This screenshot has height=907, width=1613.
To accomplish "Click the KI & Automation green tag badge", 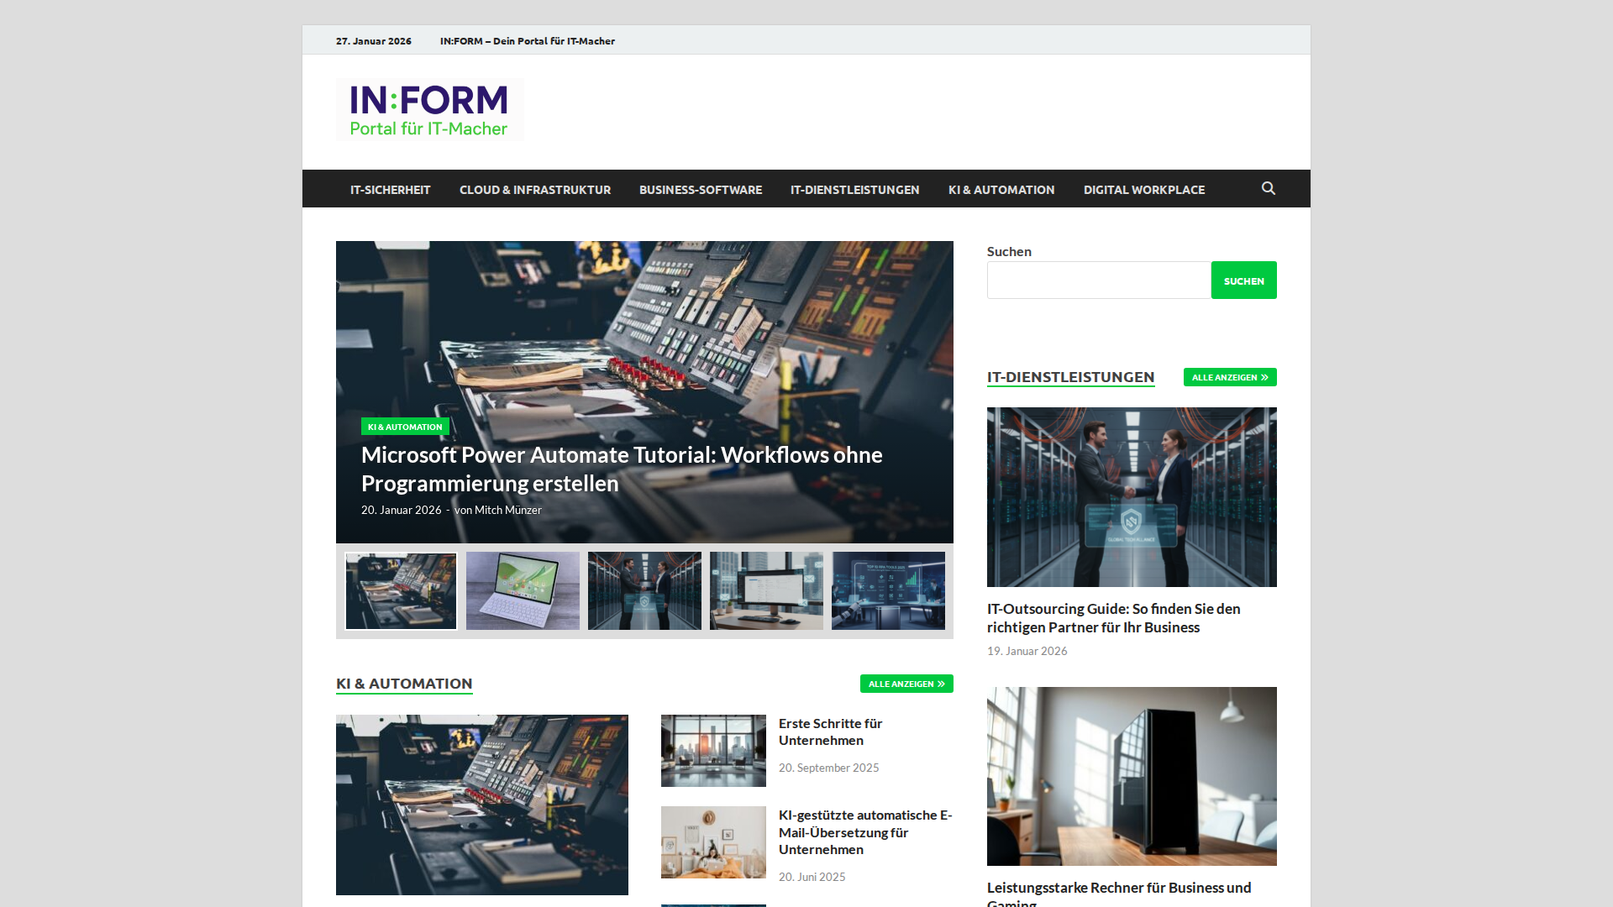I will click(x=405, y=427).
